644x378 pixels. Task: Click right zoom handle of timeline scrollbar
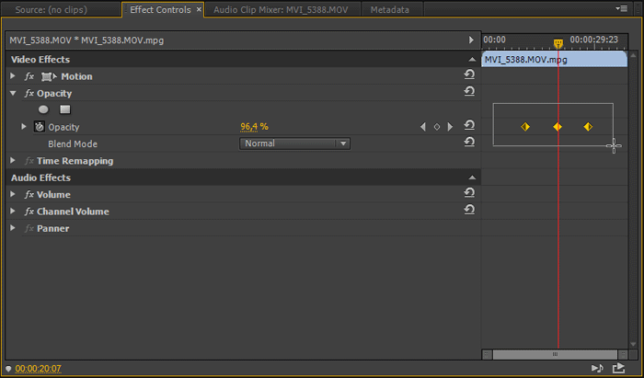click(x=623, y=354)
